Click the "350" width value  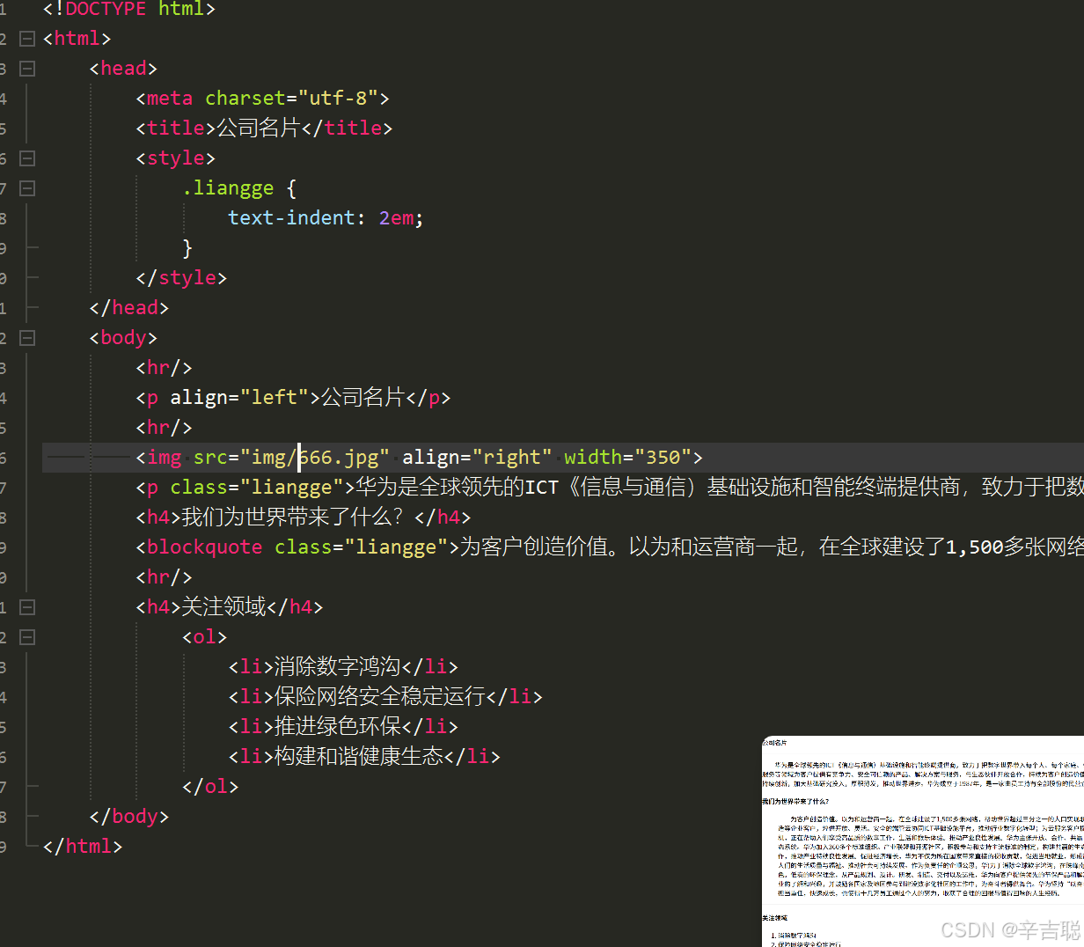click(663, 458)
